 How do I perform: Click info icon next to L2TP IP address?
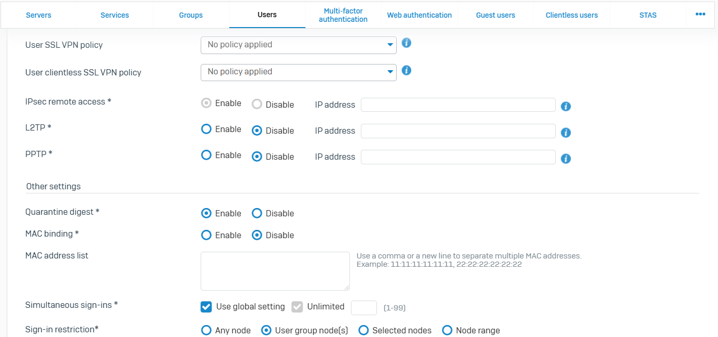point(566,133)
